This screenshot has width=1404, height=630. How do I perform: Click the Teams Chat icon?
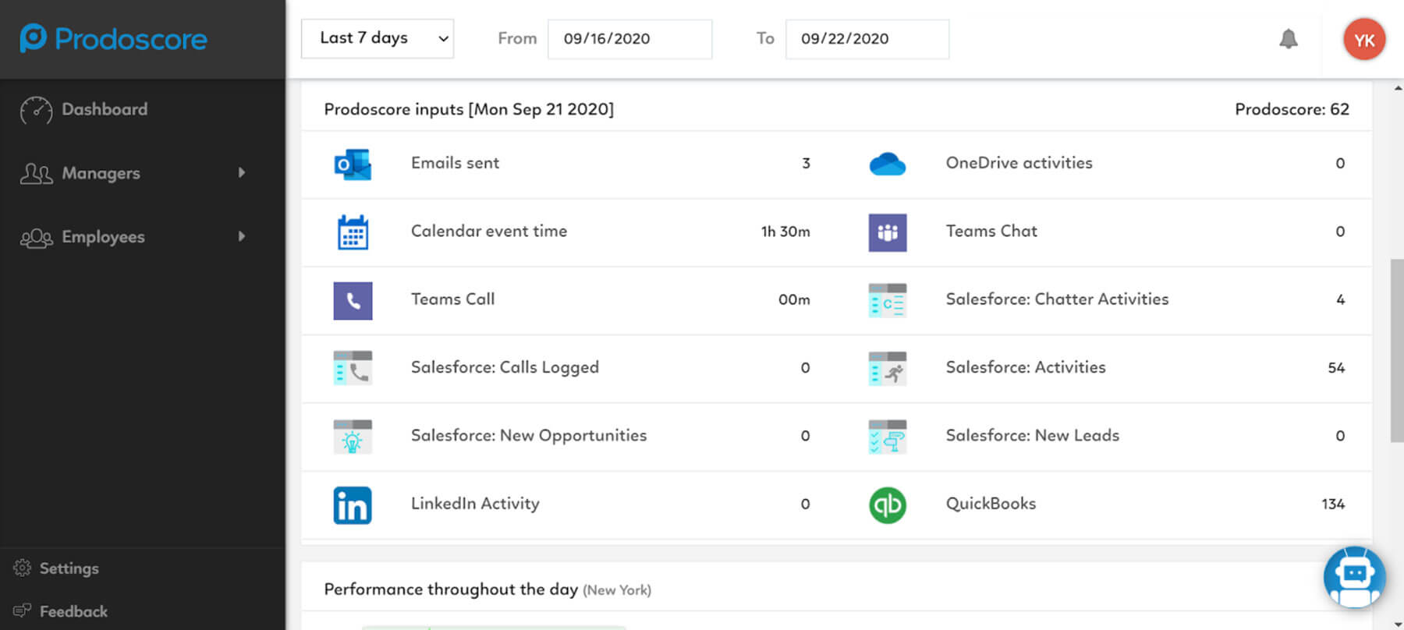click(x=888, y=232)
